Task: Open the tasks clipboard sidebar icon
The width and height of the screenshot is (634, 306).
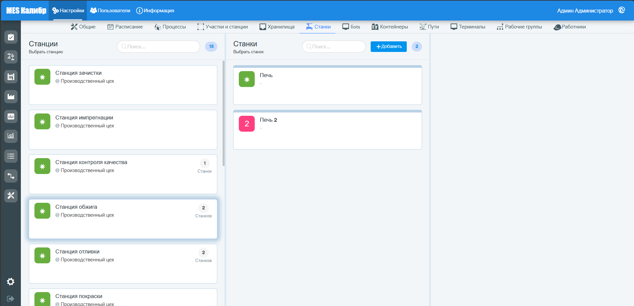Action: [11, 37]
